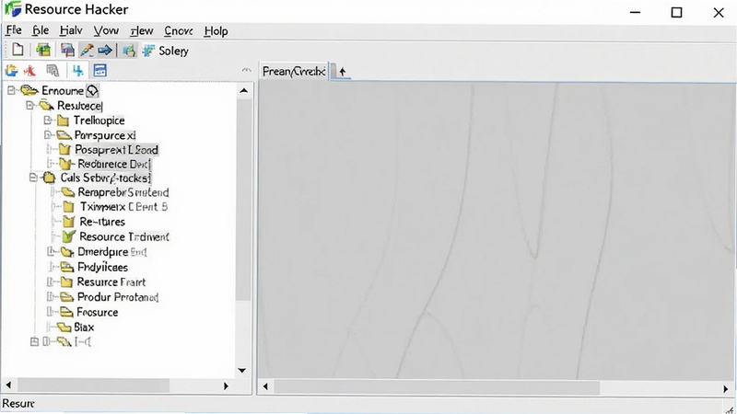Expand the last boxed plus node in the tree
The width and height of the screenshot is (737, 414).
[34, 341]
